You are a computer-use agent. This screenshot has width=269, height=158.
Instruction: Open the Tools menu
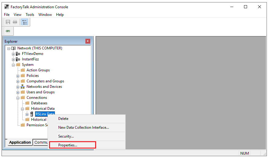click(x=30, y=15)
